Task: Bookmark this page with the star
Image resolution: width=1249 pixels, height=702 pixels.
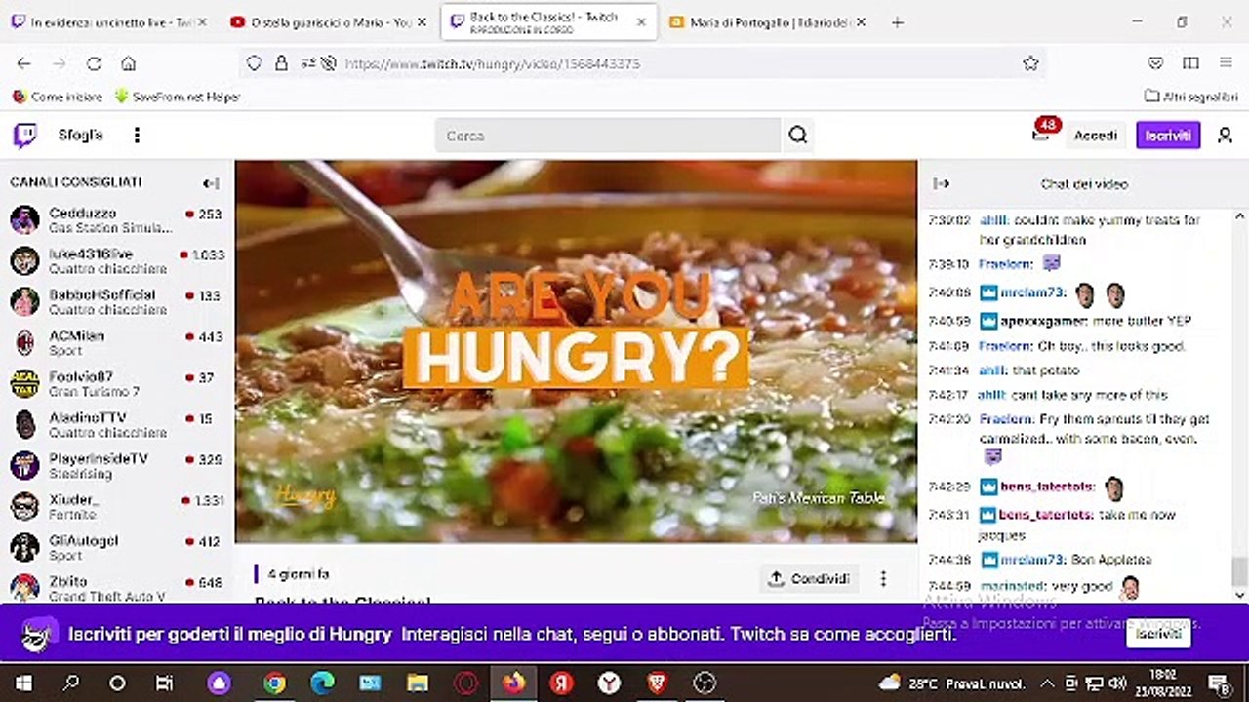Action: [x=1030, y=63]
